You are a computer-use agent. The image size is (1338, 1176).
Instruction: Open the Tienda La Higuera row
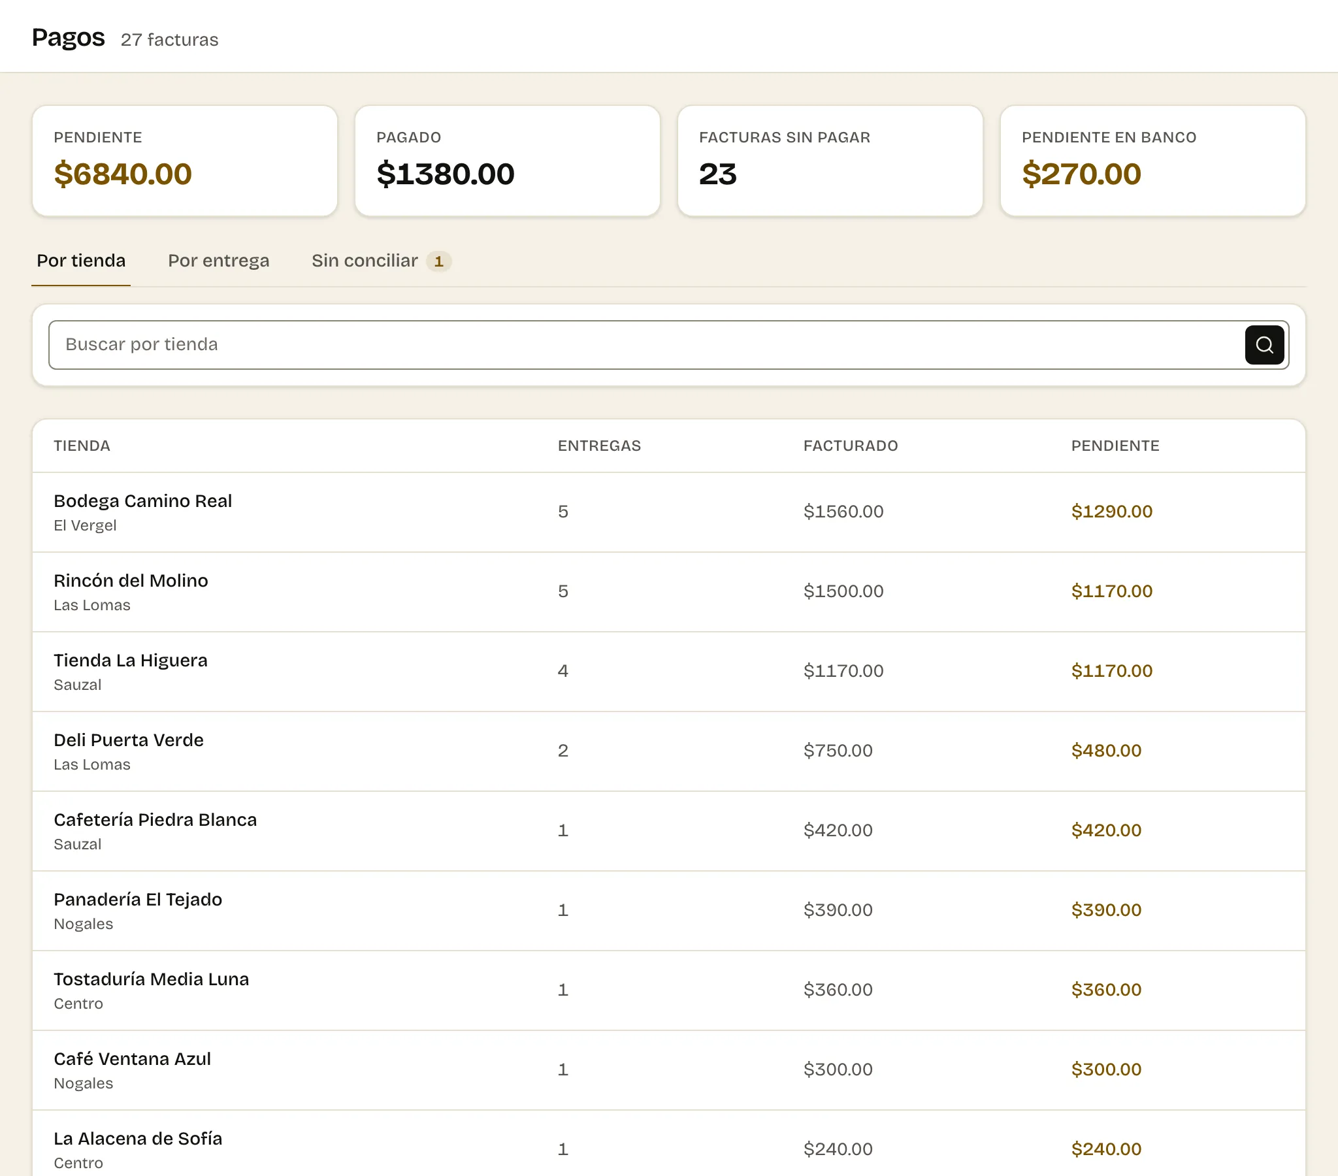point(669,672)
